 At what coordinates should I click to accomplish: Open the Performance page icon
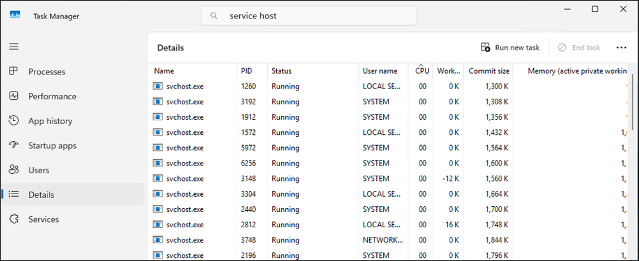[14, 96]
